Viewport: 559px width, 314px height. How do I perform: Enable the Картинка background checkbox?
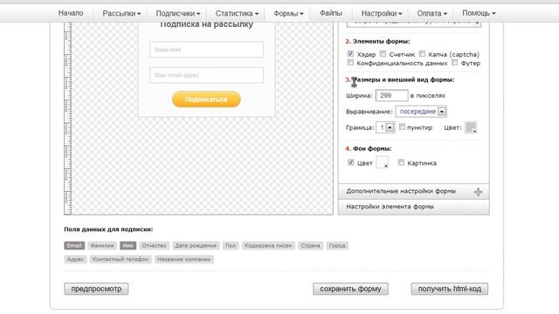401,162
